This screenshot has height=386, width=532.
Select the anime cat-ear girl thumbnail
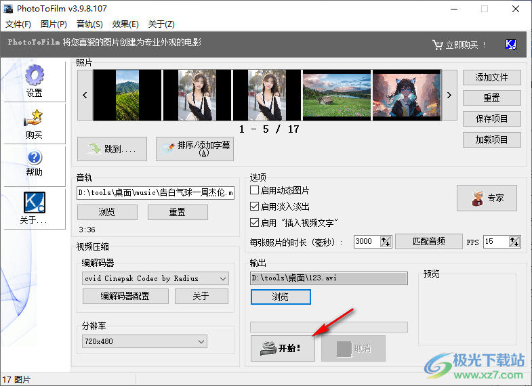click(407, 95)
